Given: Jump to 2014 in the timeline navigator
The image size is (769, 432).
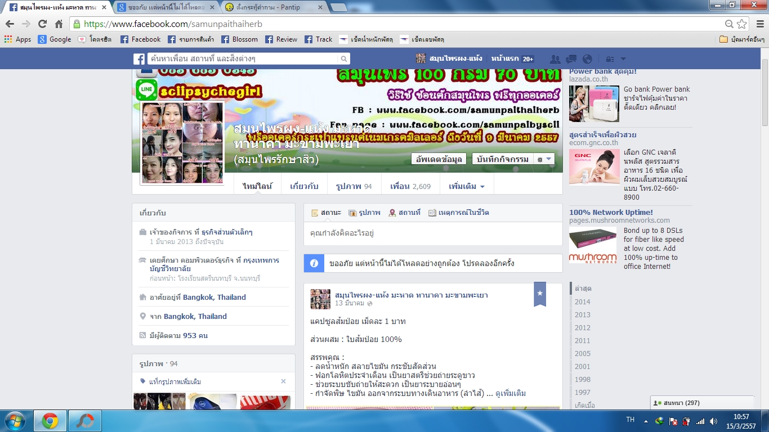Looking at the screenshot, I should coord(583,301).
